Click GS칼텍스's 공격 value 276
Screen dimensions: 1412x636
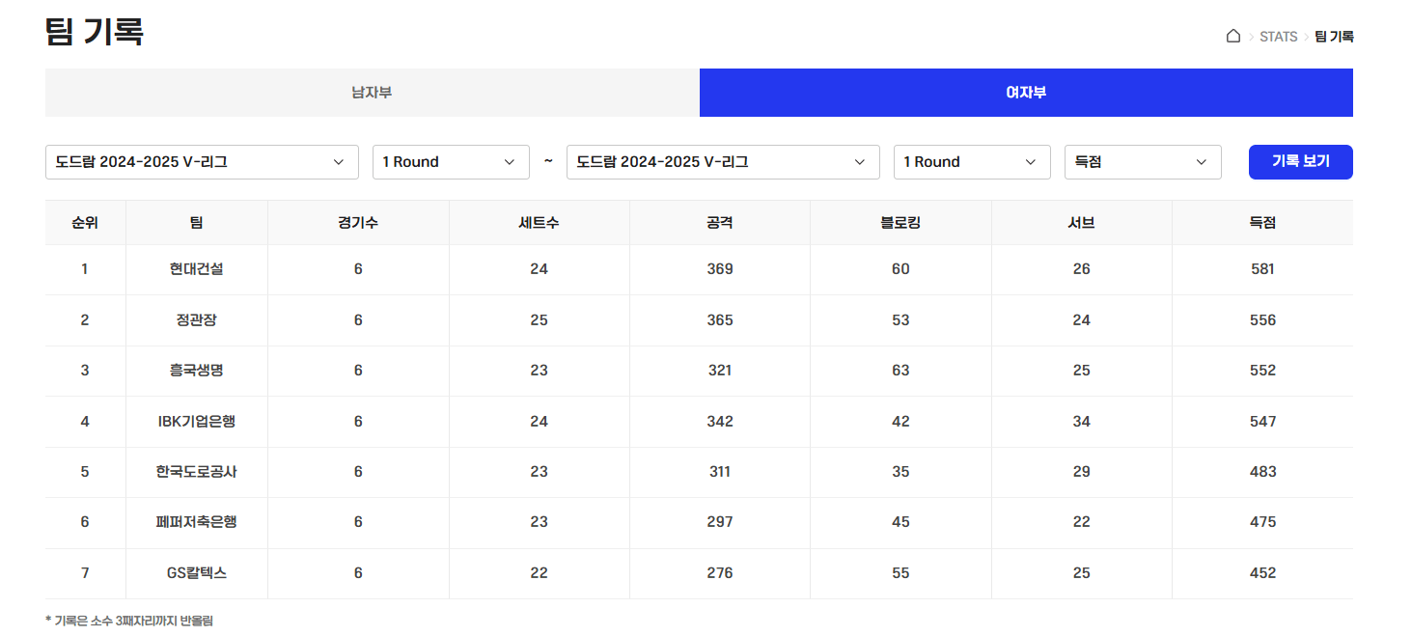(720, 573)
